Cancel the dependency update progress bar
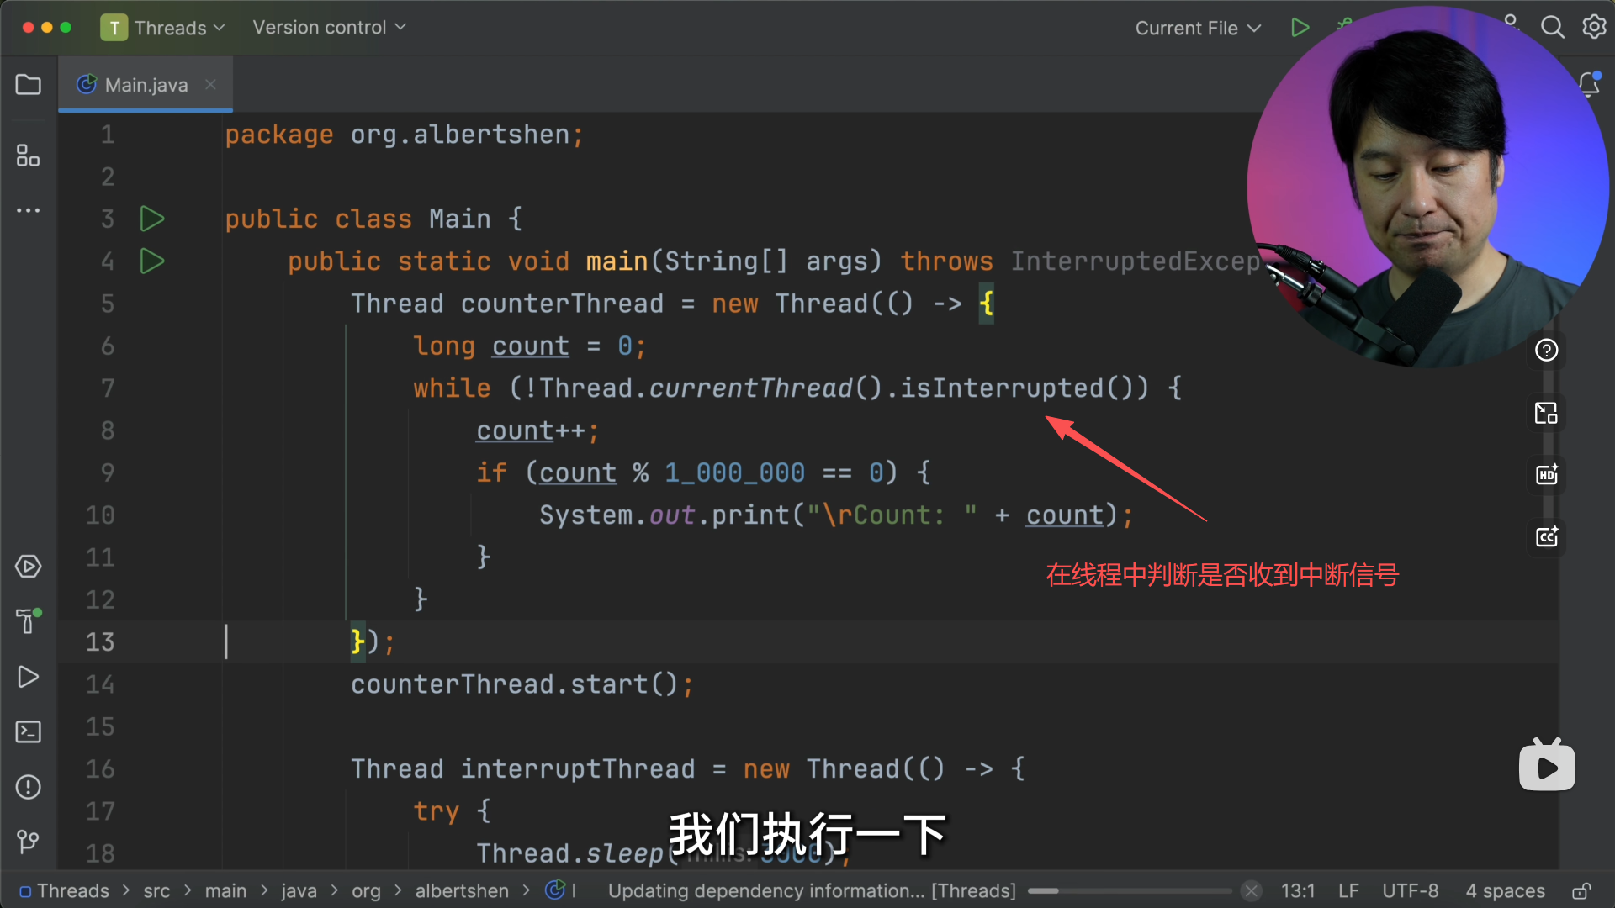Viewport: 1615px width, 908px height. pos(1251,891)
